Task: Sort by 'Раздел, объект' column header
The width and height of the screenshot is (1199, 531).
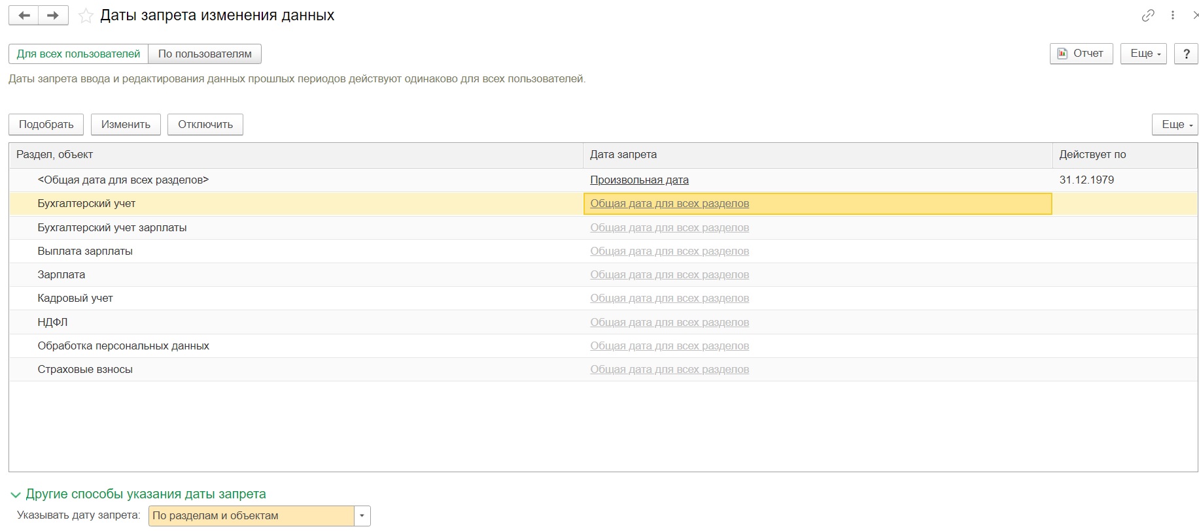Action: [296, 155]
